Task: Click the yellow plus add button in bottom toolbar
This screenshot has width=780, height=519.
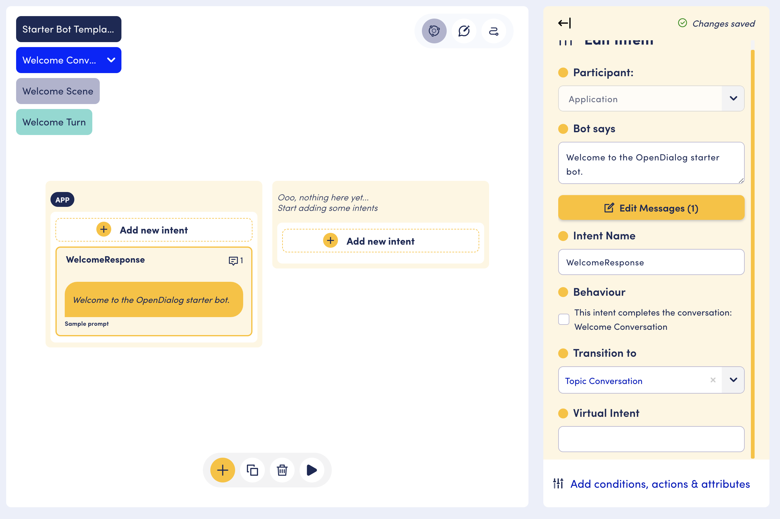Action: point(222,470)
